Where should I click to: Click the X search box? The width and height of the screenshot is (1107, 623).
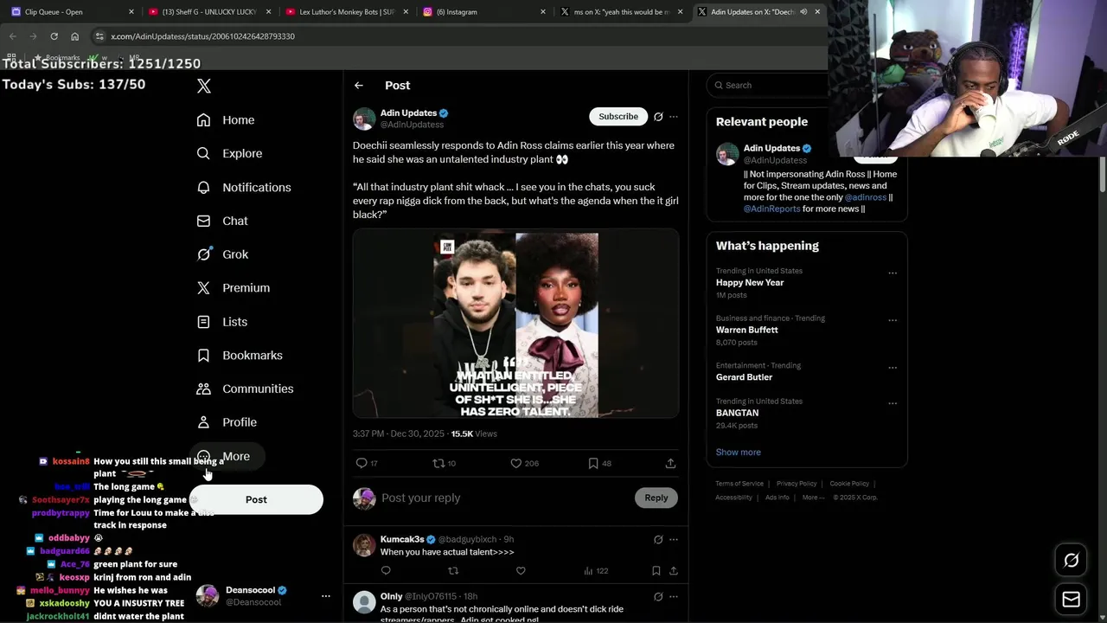[770, 85]
